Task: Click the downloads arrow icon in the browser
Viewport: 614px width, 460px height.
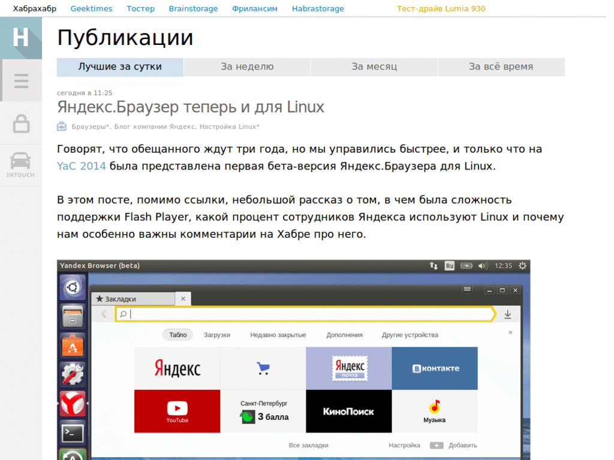Action: 507,314
